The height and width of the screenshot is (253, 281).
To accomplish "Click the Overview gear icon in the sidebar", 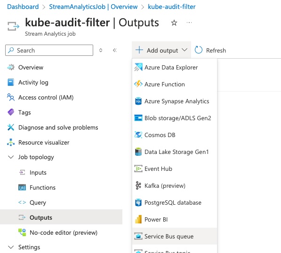I will [11, 68].
